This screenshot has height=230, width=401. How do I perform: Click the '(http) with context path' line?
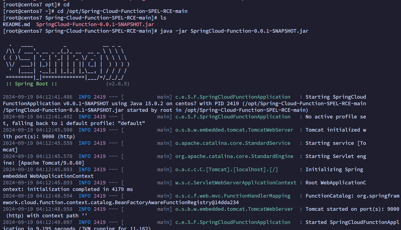(47, 215)
